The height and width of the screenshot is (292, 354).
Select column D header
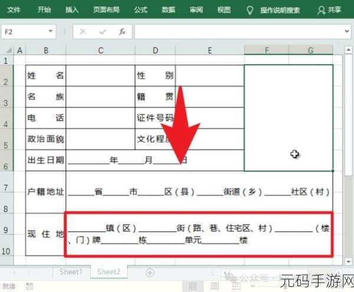(x=155, y=50)
